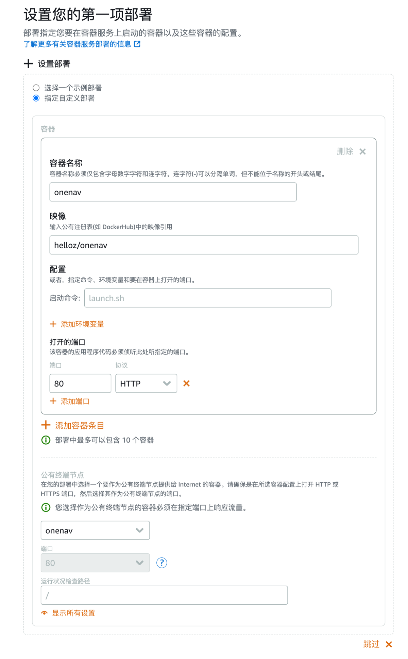Click the plus icon before 添加环境变量
The image size is (408, 659).
pyautogui.click(x=53, y=324)
